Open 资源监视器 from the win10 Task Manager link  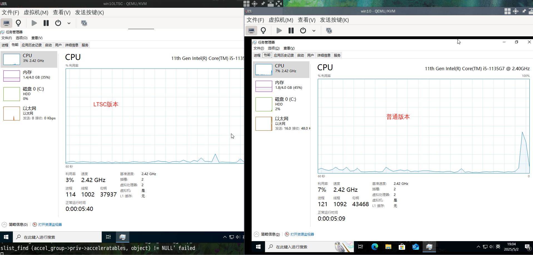(302, 234)
